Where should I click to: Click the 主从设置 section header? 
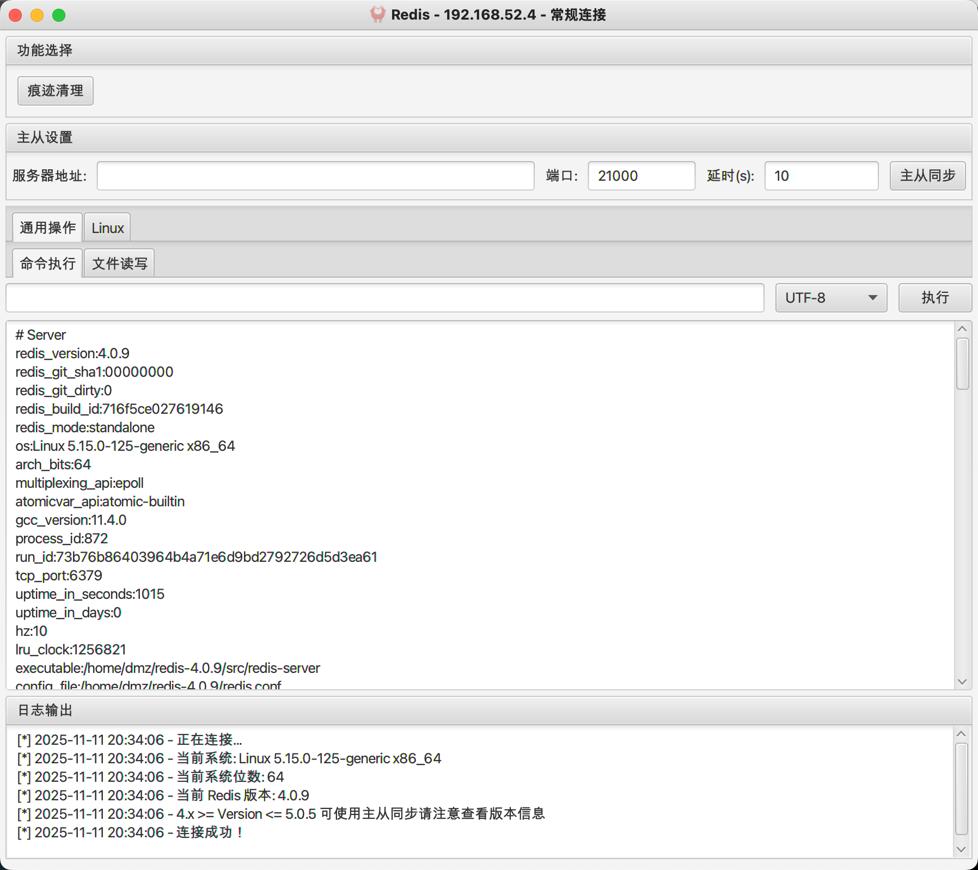tap(488, 138)
